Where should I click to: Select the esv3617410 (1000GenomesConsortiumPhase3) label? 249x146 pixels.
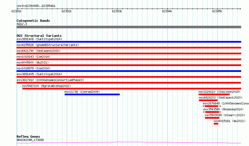[50, 80]
